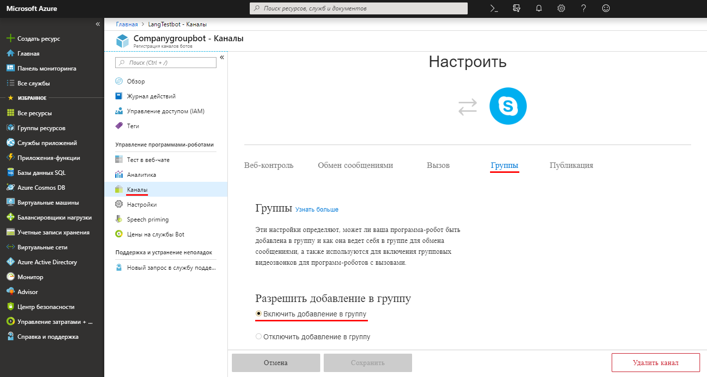Click the Балансировщики нагрузки icon

[10, 218]
